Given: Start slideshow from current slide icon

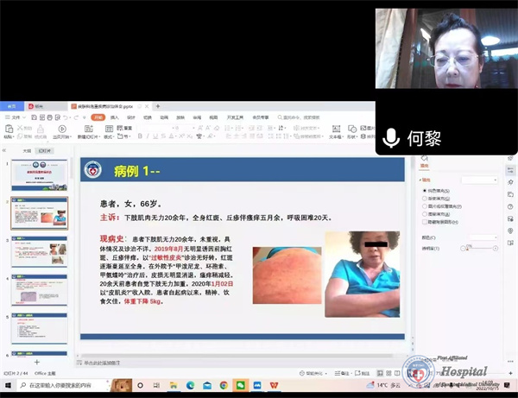Looking at the screenshot, I should pos(62,129).
